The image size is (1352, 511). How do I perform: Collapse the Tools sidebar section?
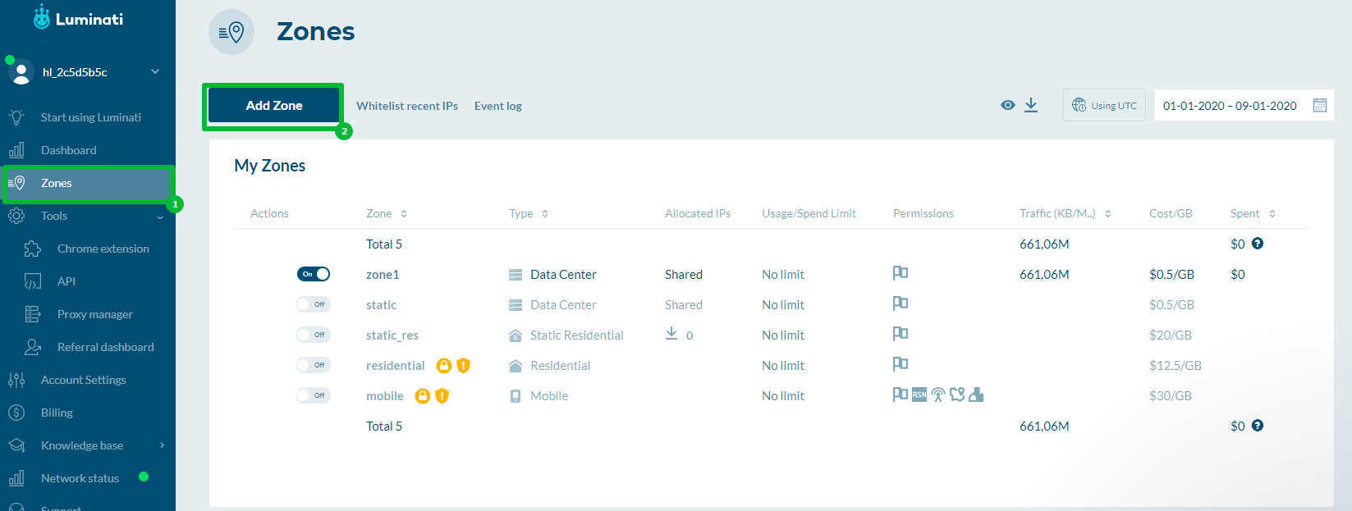pyautogui.click(x=160, y=217)
